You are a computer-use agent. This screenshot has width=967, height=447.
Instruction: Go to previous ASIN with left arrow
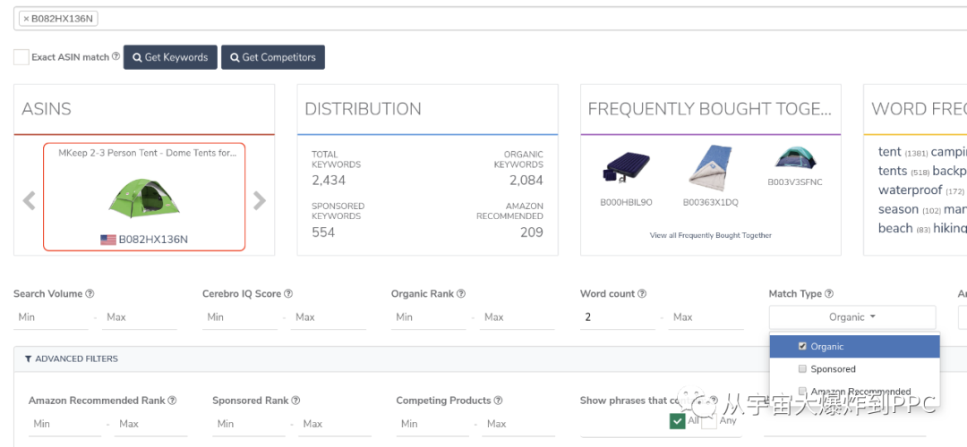pyautogui.click(x=29, y=200)
